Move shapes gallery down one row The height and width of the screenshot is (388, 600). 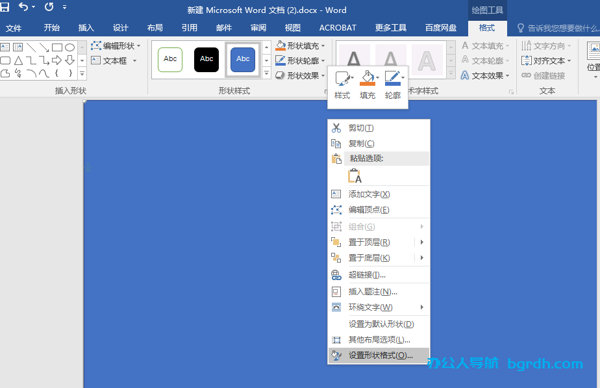[82, 60]
